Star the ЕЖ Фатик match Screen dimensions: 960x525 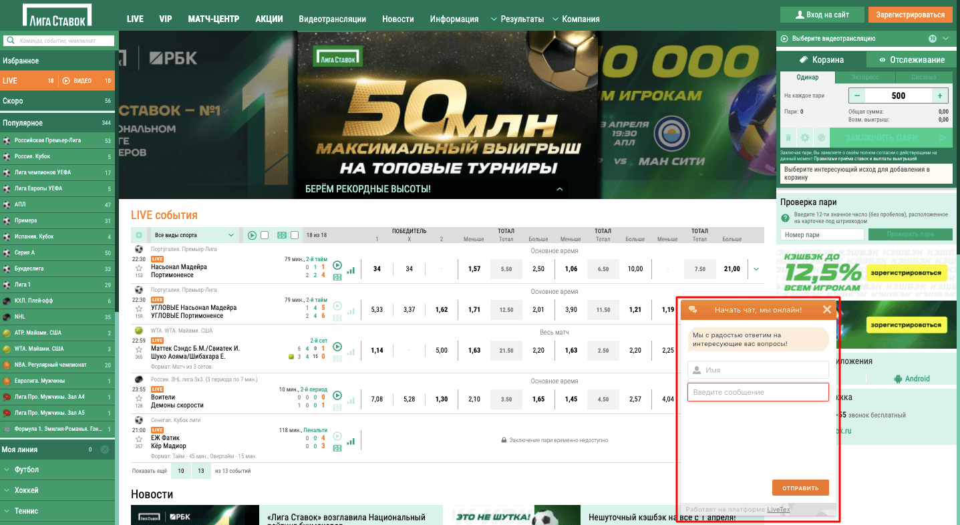click(139, 438)
